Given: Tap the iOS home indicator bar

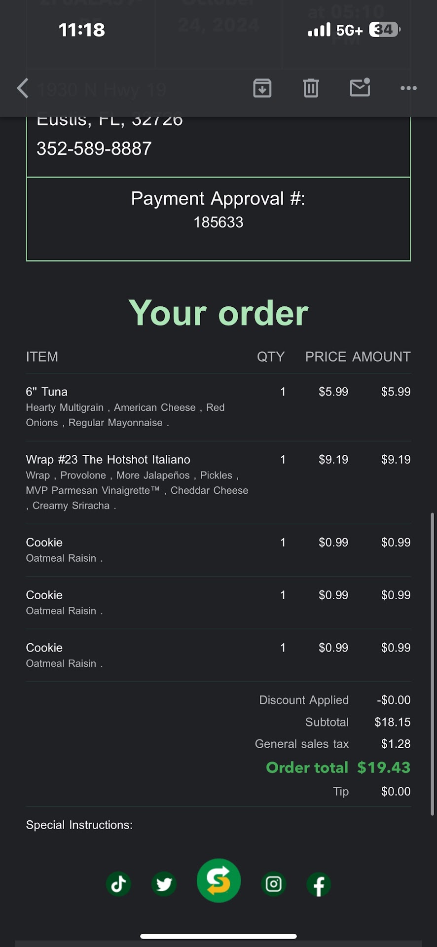Looking at the screenshot, I should coord(218,936).
